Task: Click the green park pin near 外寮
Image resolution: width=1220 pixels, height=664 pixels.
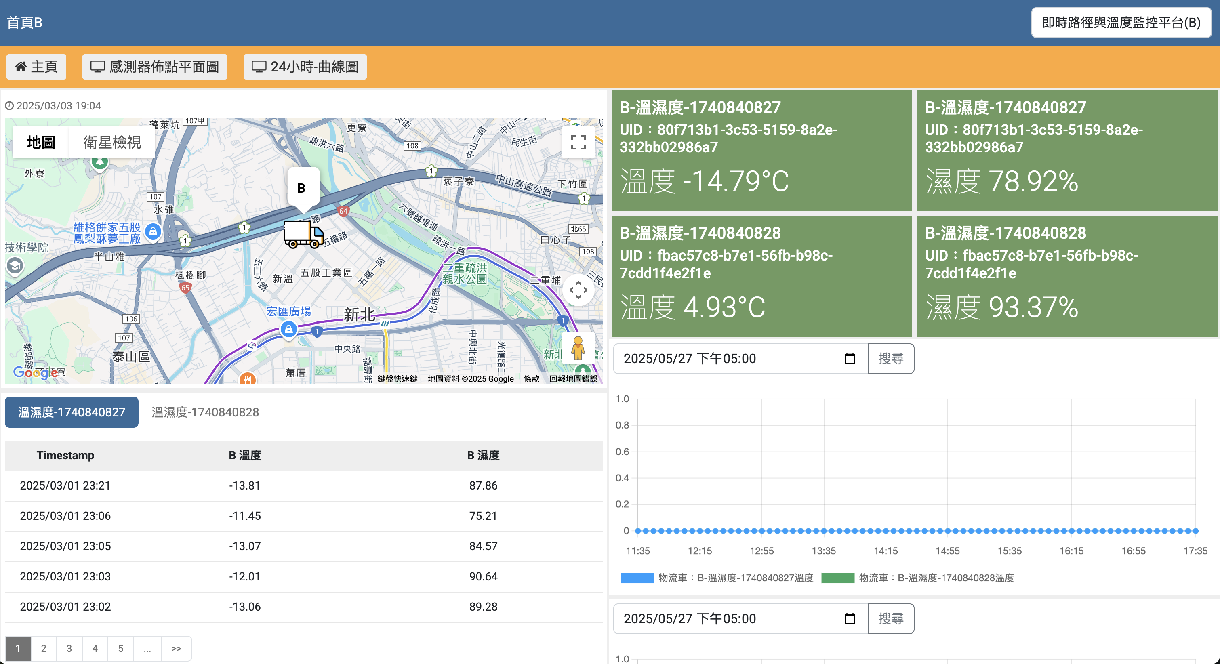Action: pyautogui.click(x=99, y=162)
